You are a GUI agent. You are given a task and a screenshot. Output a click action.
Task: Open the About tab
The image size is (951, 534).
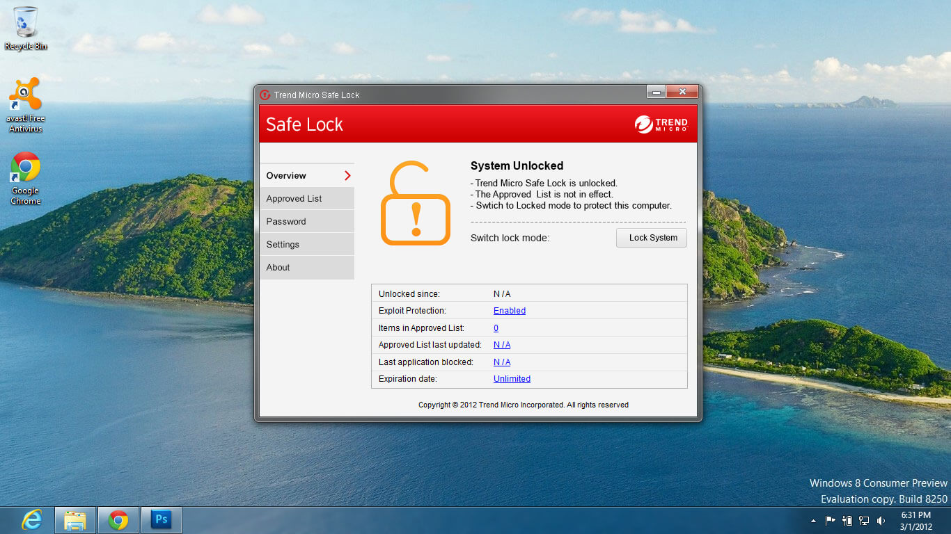(x=307, y=268)
